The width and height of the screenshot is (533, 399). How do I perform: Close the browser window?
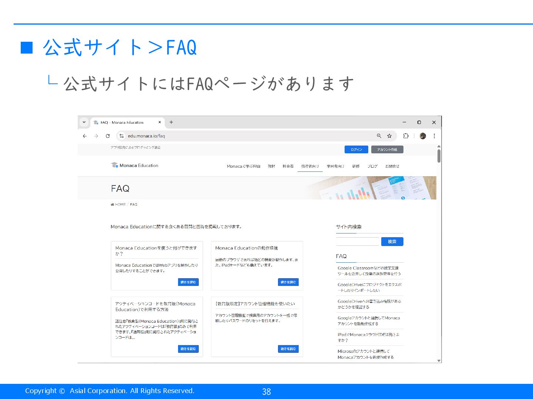click(x=434, y=122)
